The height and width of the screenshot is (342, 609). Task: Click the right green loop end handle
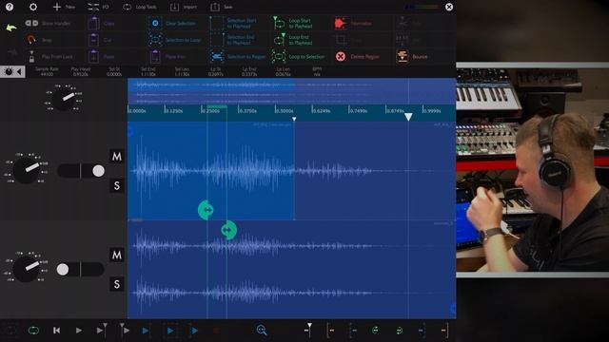point(228,230)
